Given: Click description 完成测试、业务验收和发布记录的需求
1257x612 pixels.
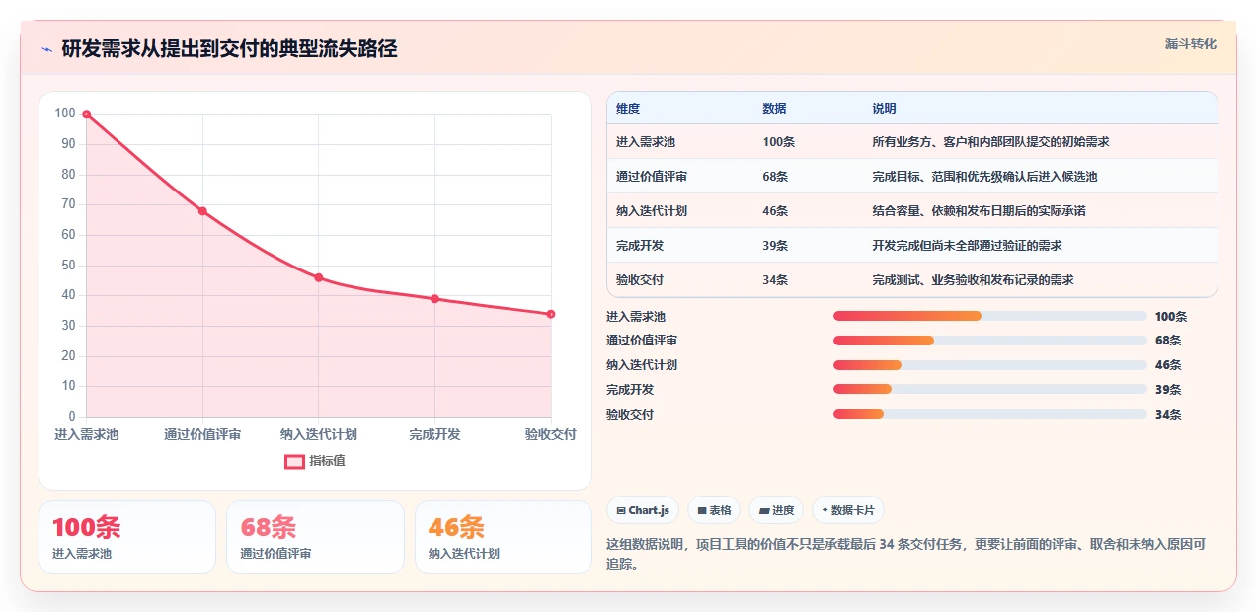Looking at the screenshot, I should pos(973,280).
